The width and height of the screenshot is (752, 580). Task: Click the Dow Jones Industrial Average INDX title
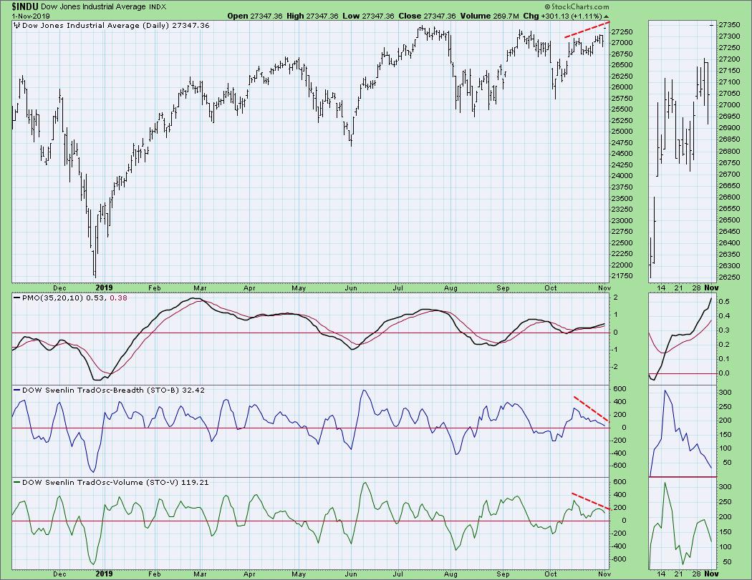(x=104, y=6)
